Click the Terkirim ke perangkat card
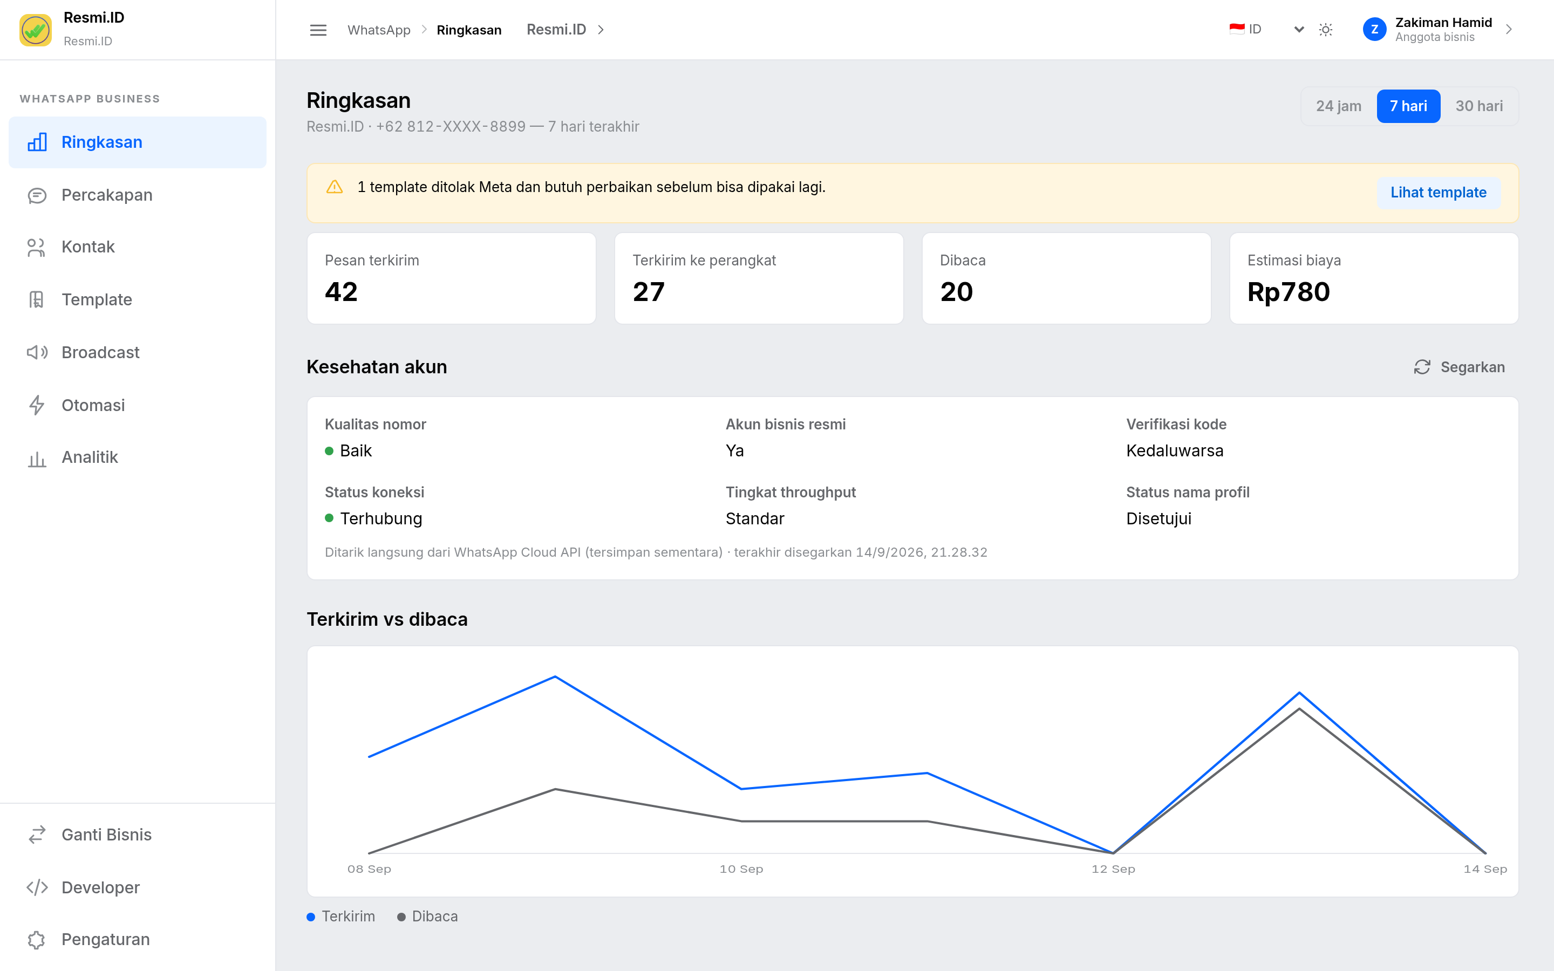This screenshot has width=1554, height=971. click(x=759, y=278)
